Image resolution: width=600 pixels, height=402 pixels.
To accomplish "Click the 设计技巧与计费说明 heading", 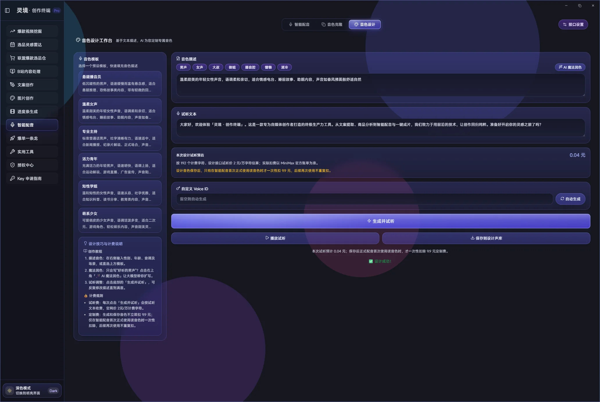I will 105,244.
